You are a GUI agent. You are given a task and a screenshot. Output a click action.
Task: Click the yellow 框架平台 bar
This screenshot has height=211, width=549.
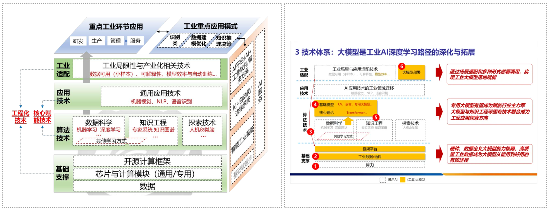370,149
